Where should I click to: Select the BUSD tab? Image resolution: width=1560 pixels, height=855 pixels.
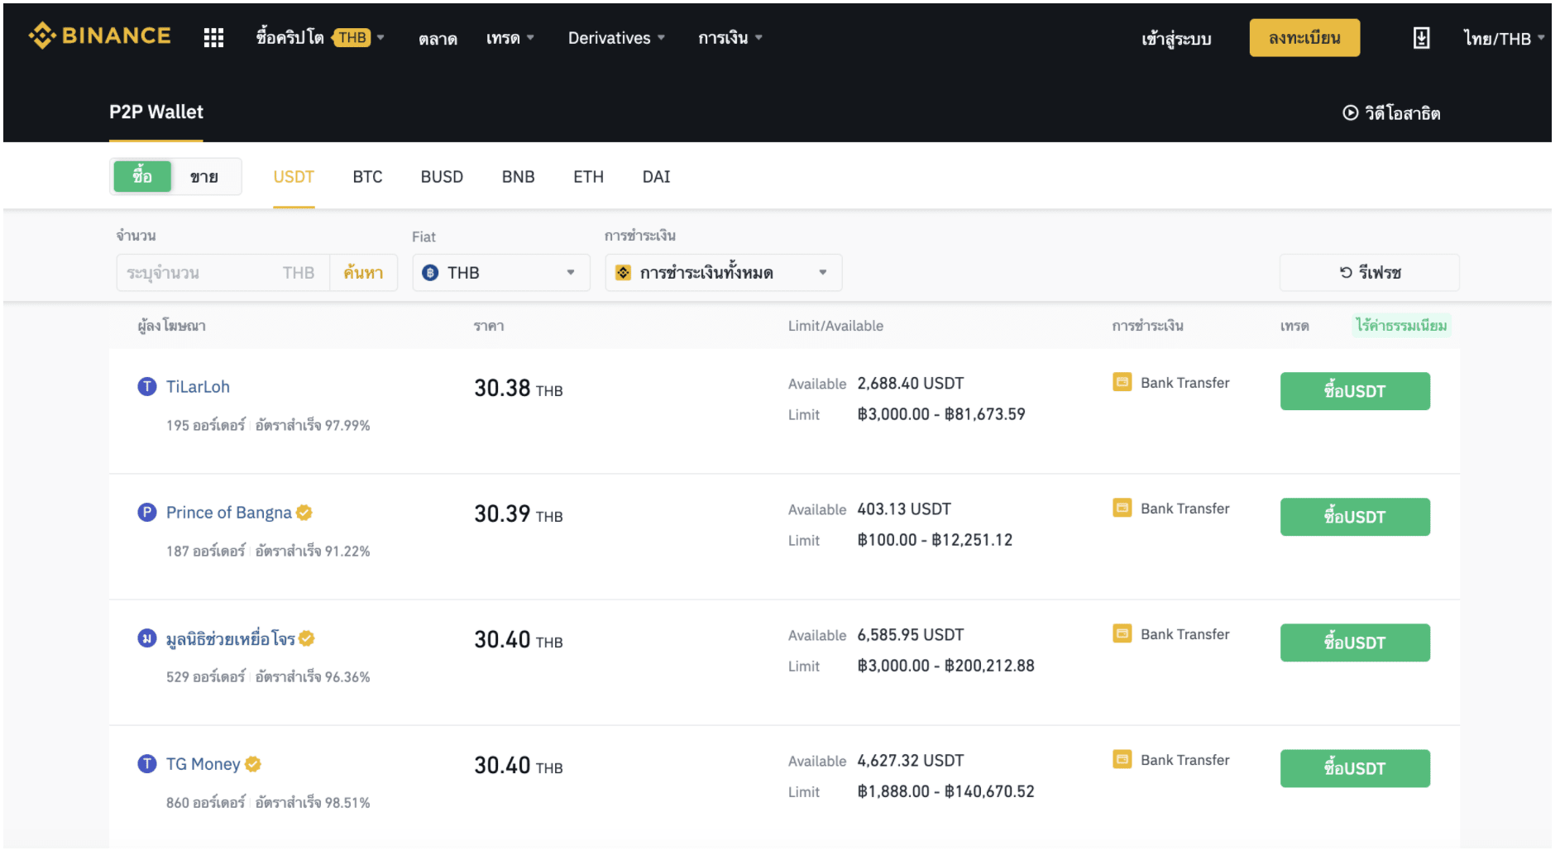point(442,177)
